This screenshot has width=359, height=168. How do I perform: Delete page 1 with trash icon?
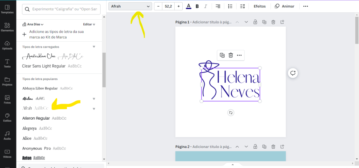point(273,22)
